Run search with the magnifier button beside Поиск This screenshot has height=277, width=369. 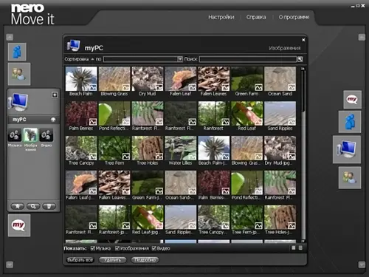click(x=300, y=59)
